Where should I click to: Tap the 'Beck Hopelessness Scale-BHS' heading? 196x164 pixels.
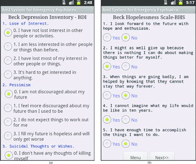[149, 17]
